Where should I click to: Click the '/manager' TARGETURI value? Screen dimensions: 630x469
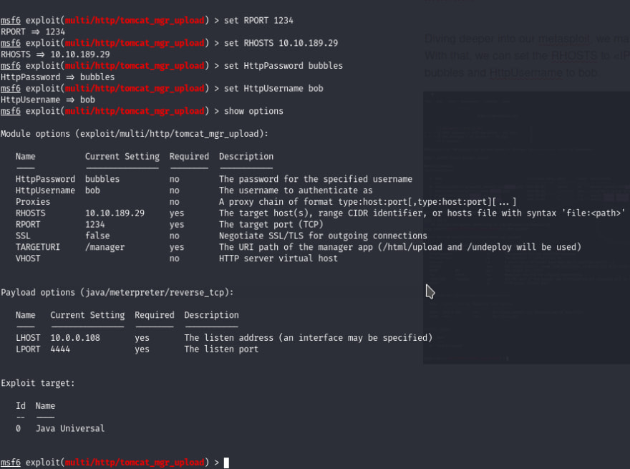coord(105,247)
